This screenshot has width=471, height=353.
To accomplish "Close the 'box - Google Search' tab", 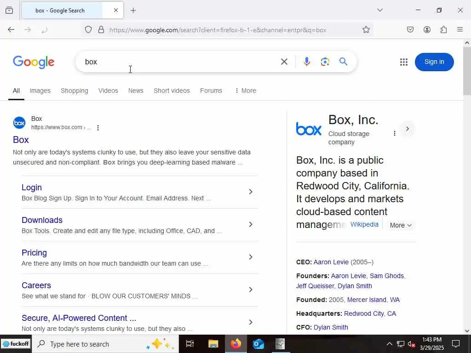I will pyautogui.click(x=116, y=11).
